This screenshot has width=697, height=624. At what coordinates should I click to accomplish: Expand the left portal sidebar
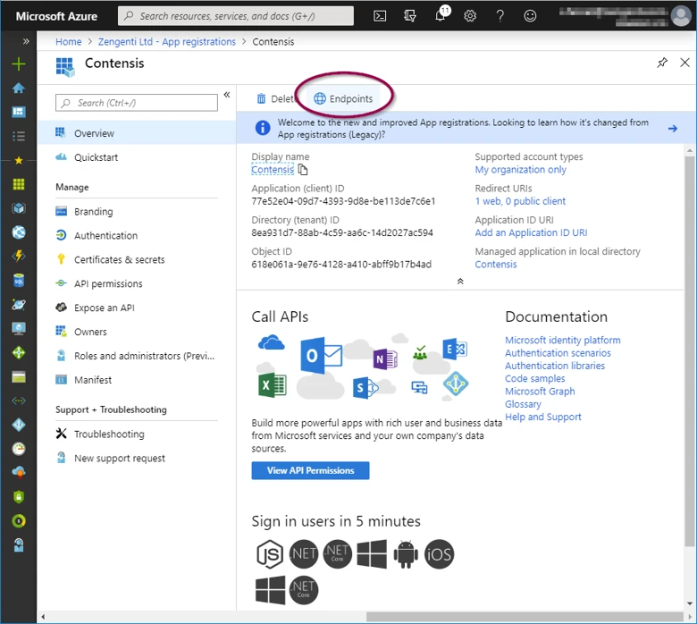pyautogui.click(x=26, y=41)
